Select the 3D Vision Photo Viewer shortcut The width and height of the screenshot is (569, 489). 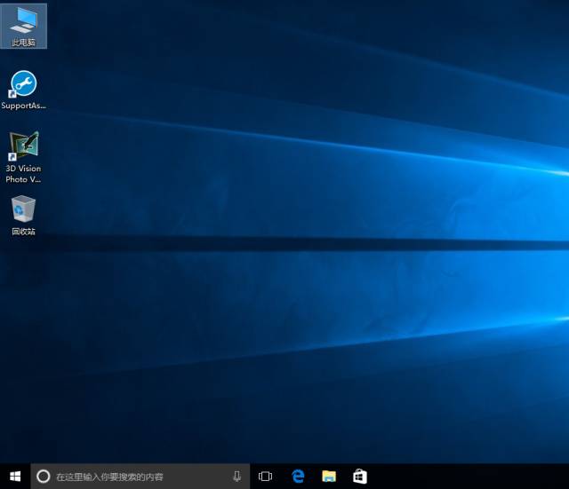(x=24, y=157)
